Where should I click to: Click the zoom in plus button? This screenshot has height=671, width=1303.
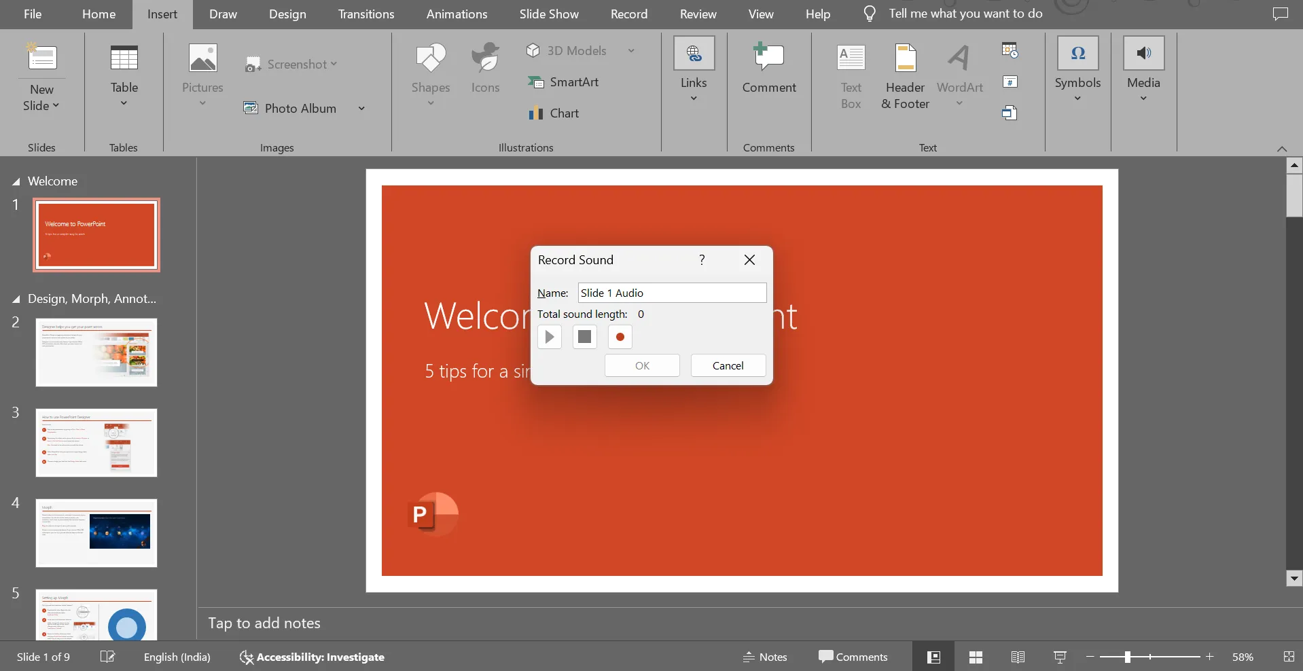click(x=1209, y=657)
